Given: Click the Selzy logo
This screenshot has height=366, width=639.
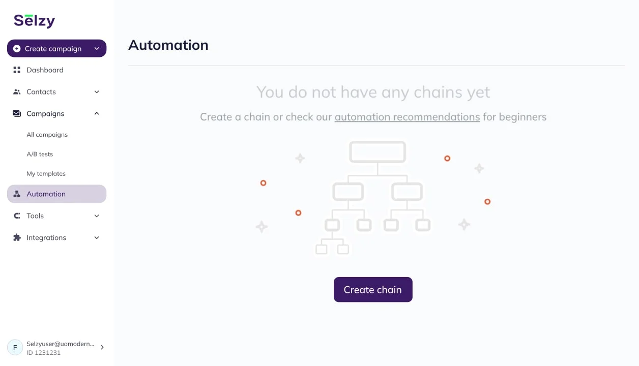Looking at the screenshot, I should (x=34, y=20).
